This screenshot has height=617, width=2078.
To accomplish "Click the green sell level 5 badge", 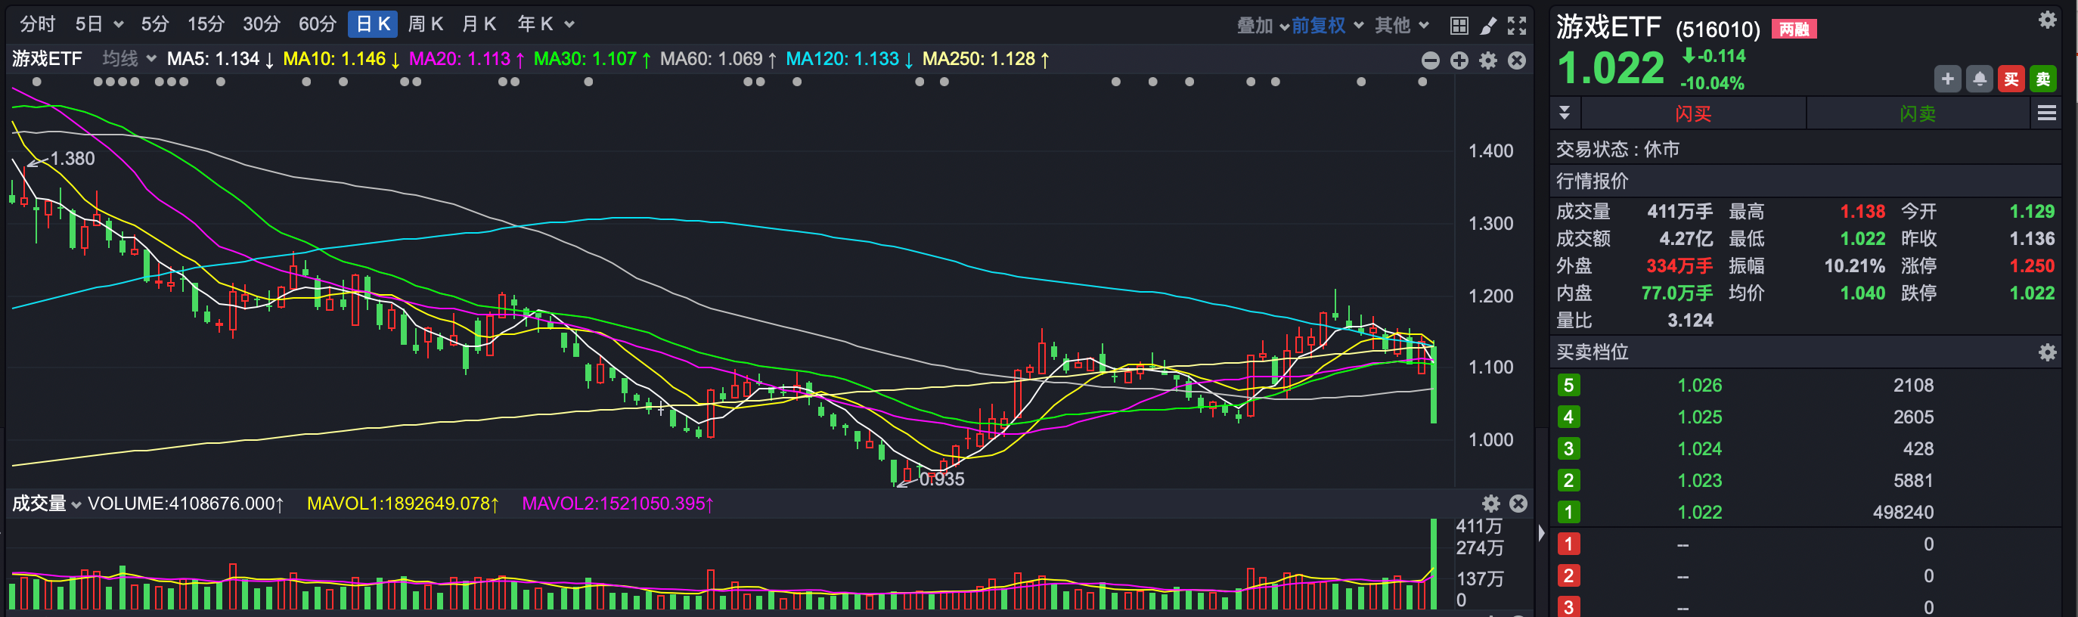I will point(1568,386).
